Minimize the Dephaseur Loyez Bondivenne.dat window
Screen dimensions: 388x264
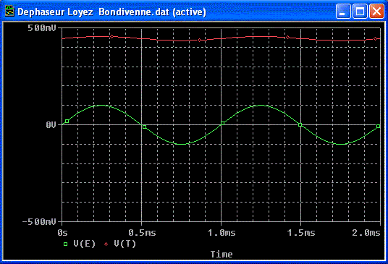pyautogui.click(x=343, y=12)
